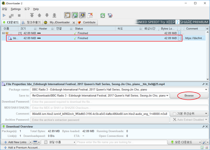This screenshot has height=150, width=210.
Task: Focus the file name search box
Action: click(122, 142)
